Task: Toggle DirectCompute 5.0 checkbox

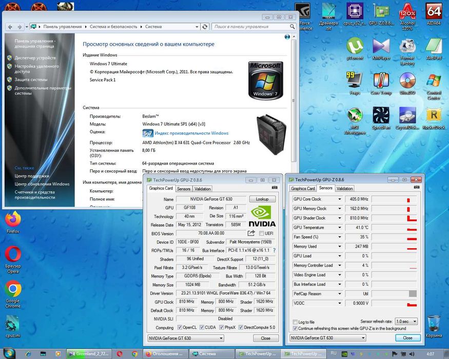Action: 241,327
